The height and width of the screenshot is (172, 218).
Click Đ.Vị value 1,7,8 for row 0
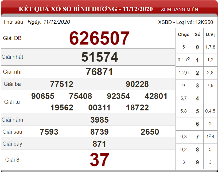[210, 47]
